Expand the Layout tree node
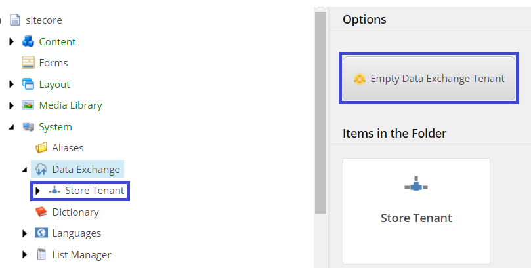Screen dimensions: 531x268 coord(12,84)
